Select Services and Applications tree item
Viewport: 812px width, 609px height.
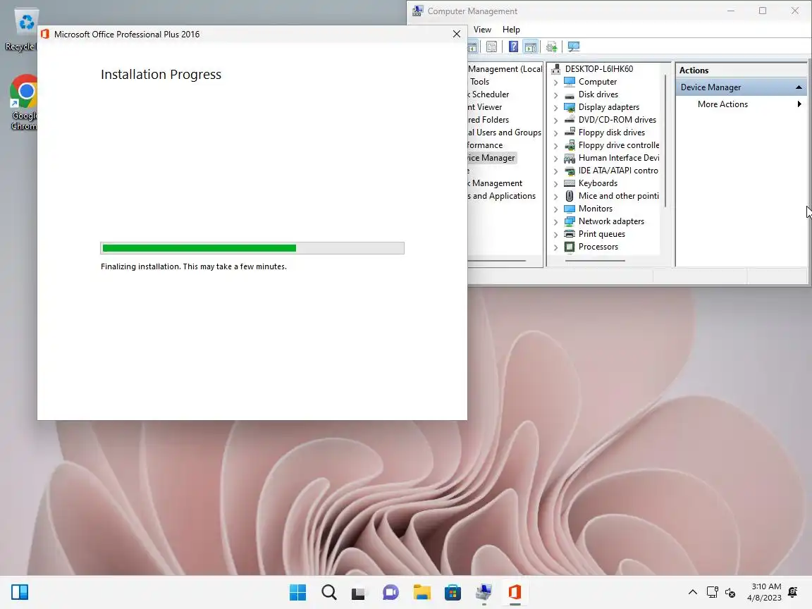click(501, 196)
